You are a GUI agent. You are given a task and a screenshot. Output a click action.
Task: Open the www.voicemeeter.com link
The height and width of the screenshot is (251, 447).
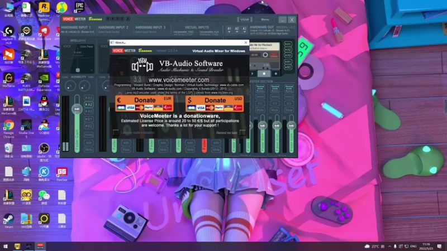pyautogui.click(x=179, y=80)
